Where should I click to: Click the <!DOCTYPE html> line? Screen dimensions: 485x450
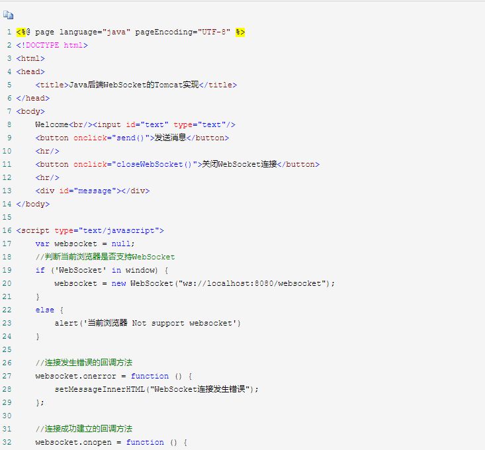52,45
